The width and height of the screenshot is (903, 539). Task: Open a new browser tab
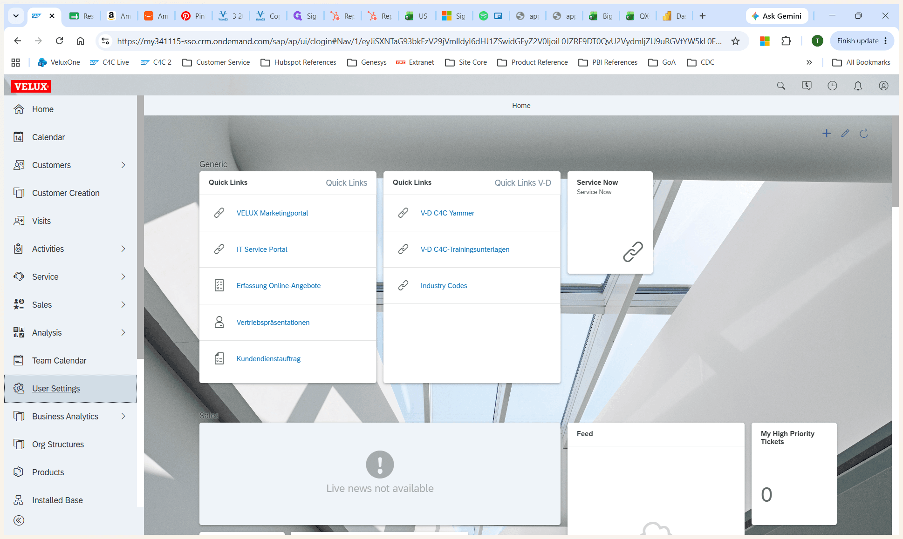coord(703,16)
